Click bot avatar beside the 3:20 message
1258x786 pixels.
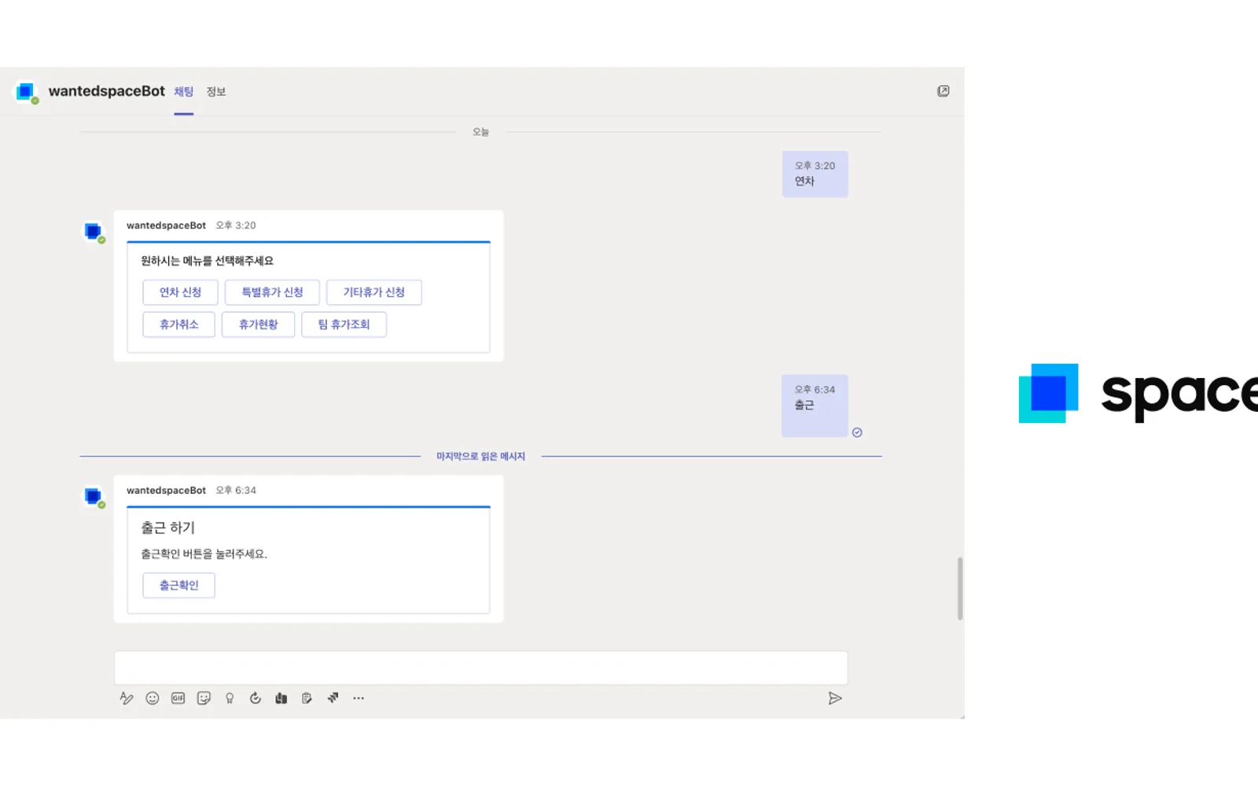click(94, 233)
